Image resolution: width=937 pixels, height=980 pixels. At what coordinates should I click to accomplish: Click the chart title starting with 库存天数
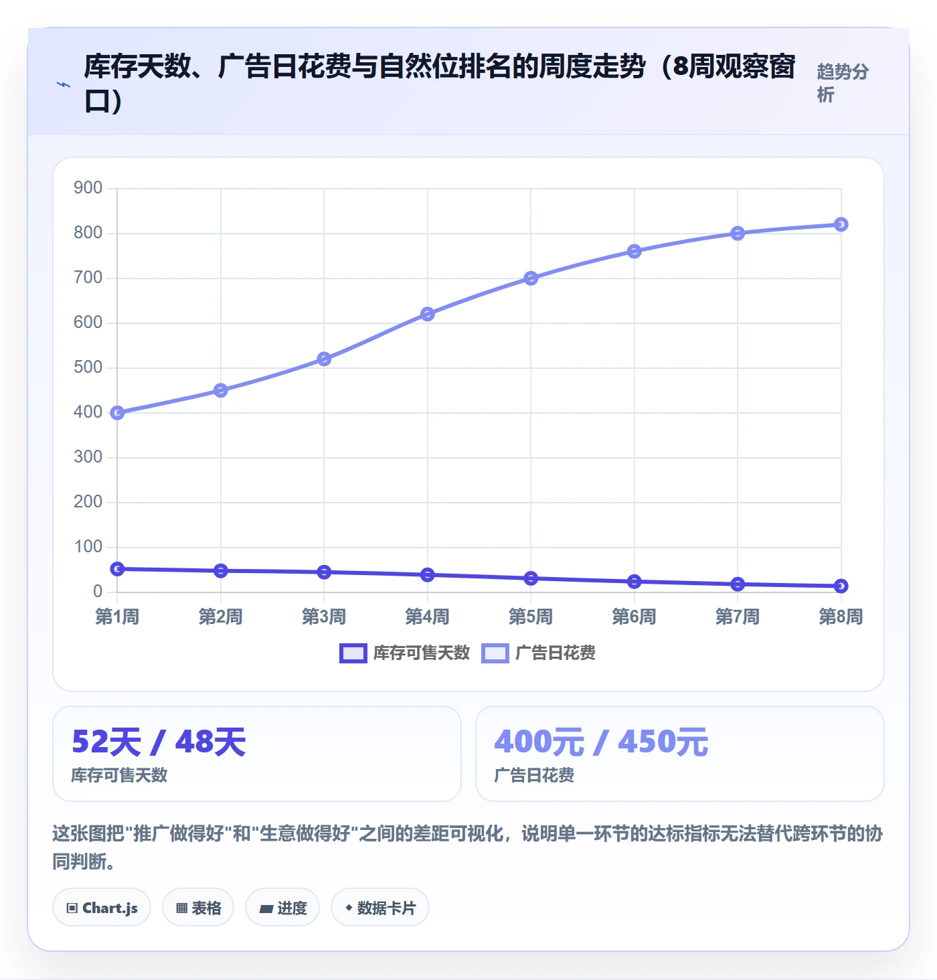pyautogui.click(x=439, y=84)
